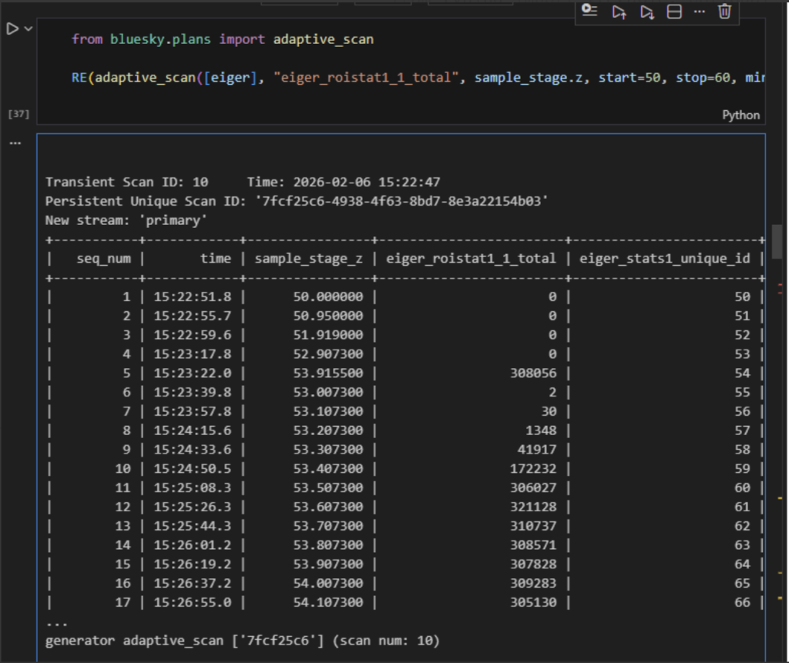
Task: Delete the cell with trash icon
Action: (x=724, y=12)
